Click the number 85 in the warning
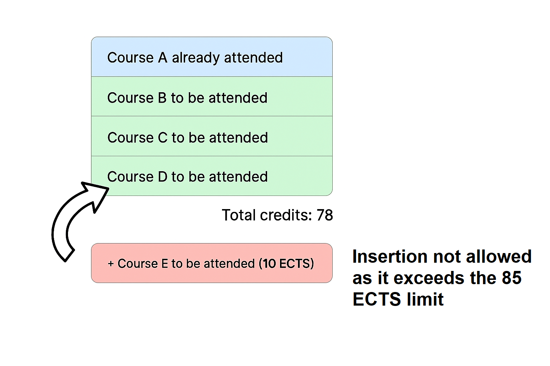The height and width of the screenshot is (366, 550). 512,278
